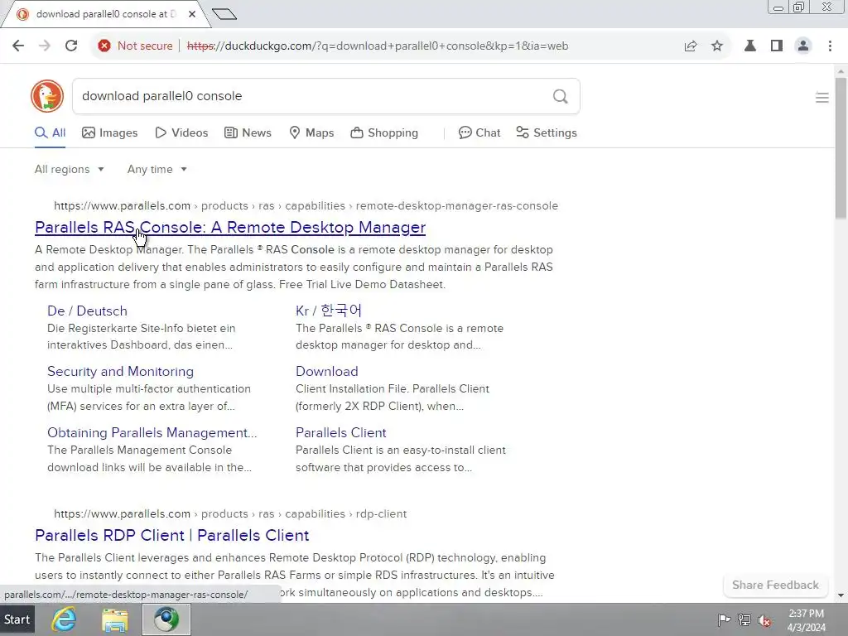Open Parallels RDP Client result link

[172, 536]
